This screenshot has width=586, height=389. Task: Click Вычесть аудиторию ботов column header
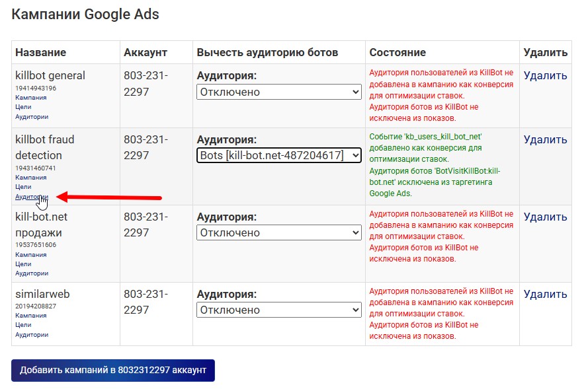coord(268,52)
